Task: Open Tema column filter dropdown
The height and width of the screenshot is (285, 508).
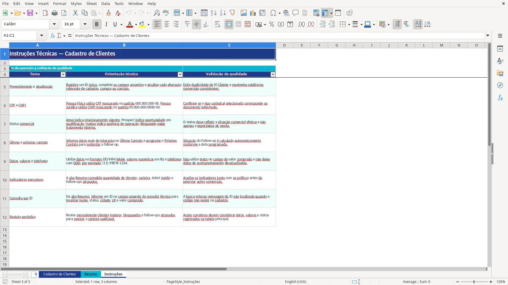Action: (x=63, y=74)
